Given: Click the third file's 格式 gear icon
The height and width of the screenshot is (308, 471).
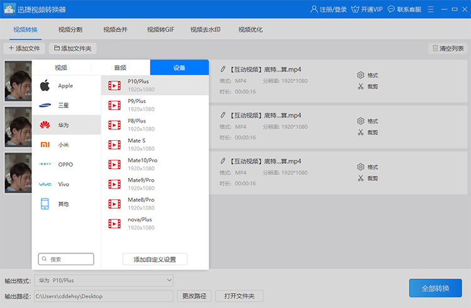Looking at the screenshot, I should pos(360,167).
